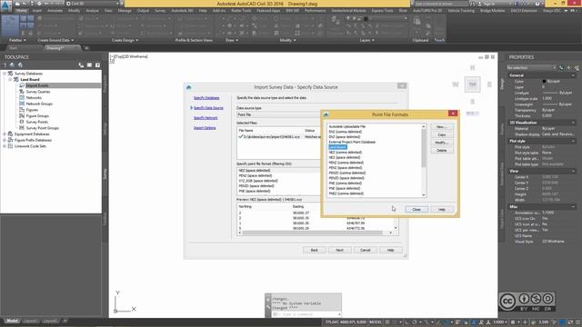582x327 pixels.
Task: Click the new drawing tab plus icon
Action: [x=86, y=48]
